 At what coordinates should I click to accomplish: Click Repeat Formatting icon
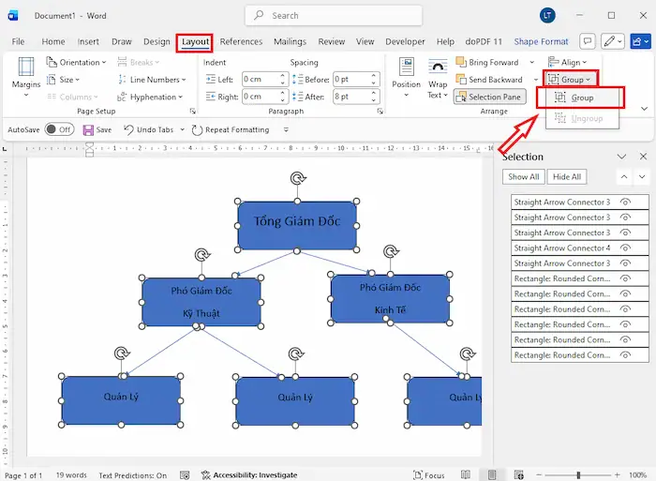point(197,130)
